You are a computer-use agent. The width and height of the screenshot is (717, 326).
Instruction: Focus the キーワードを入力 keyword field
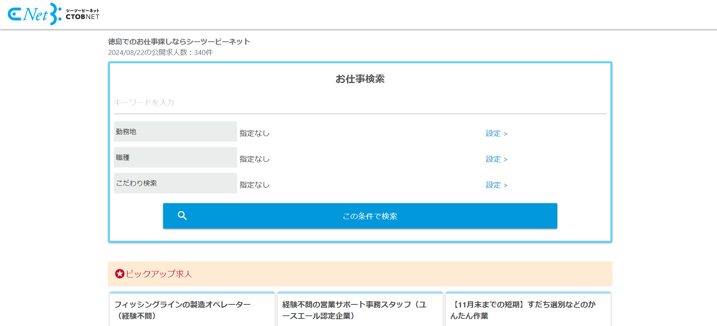[x=360, y=103]
